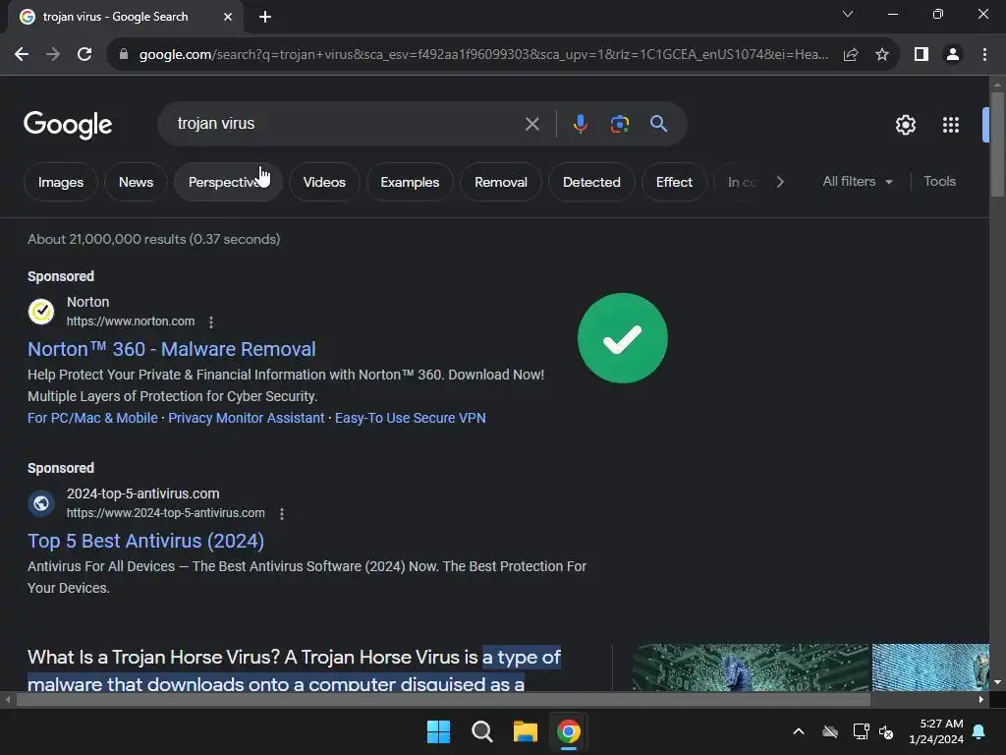View site security lock information

tap(124, 55)
